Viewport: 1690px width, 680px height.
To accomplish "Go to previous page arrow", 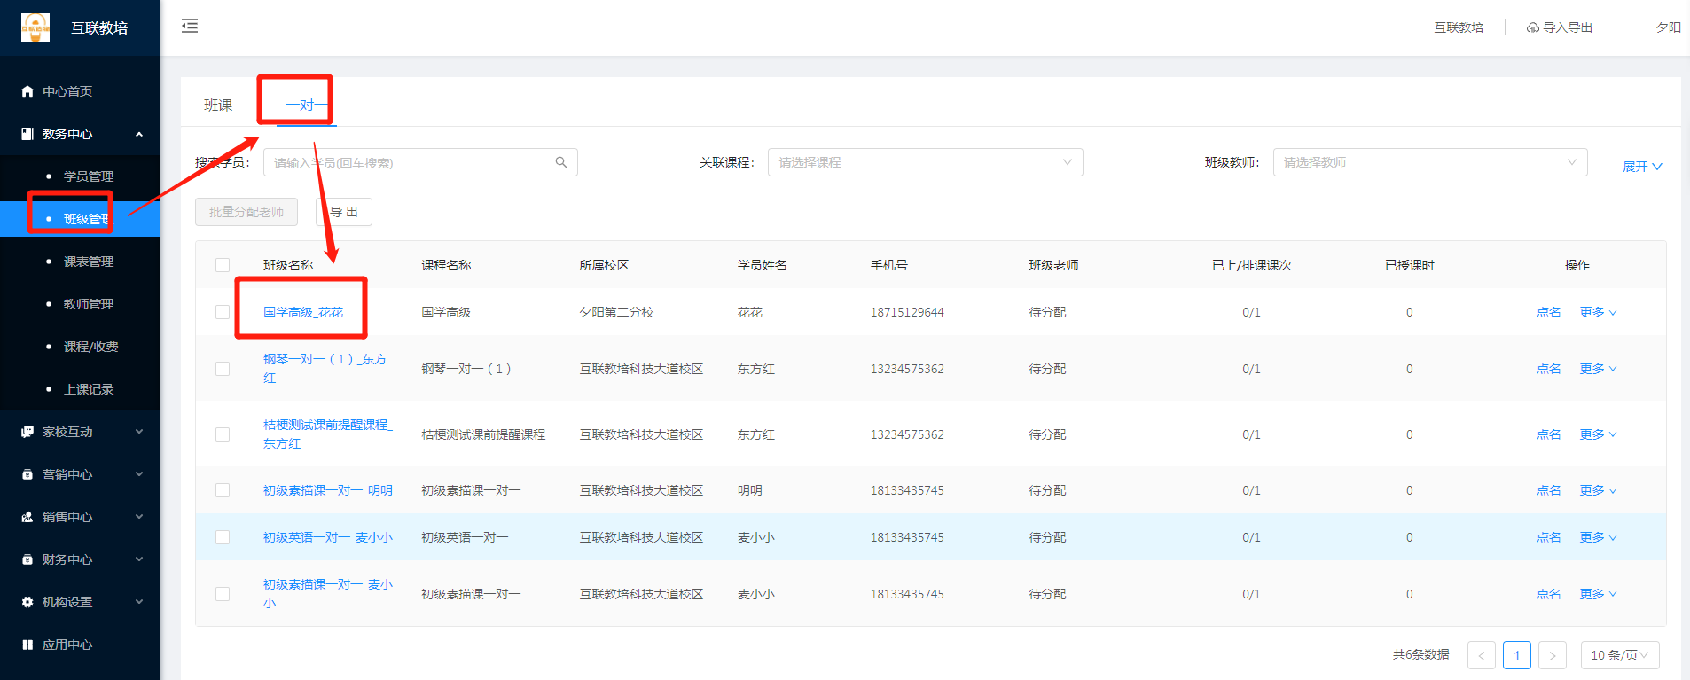I will pos(1482,655).
